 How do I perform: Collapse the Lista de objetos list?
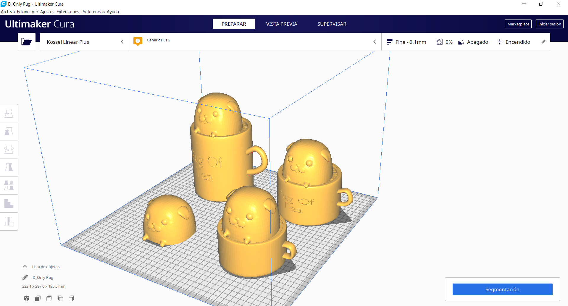click(x=25, y=267)
